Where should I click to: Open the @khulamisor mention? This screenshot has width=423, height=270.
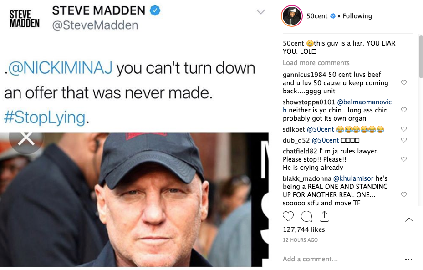(x=353, y=178)
